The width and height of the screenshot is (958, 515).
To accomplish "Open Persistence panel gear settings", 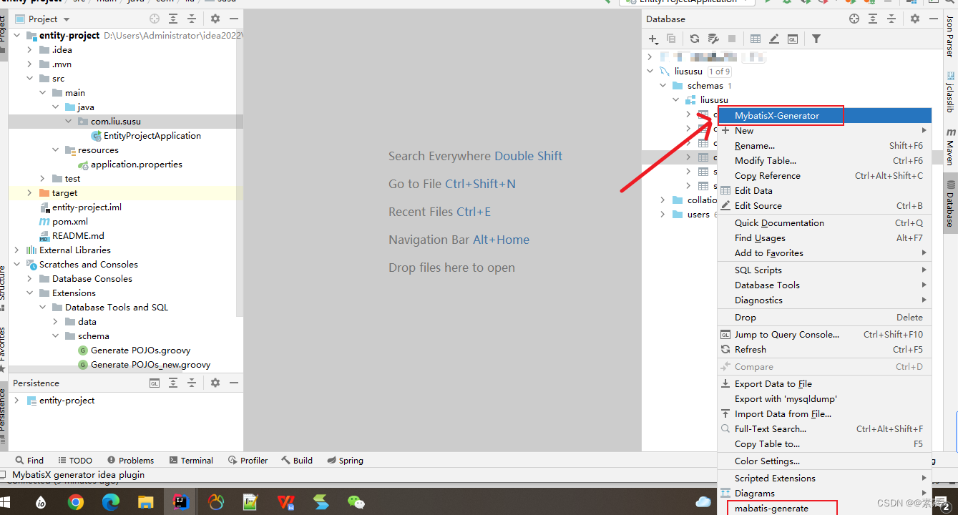I will pos(215,383).
